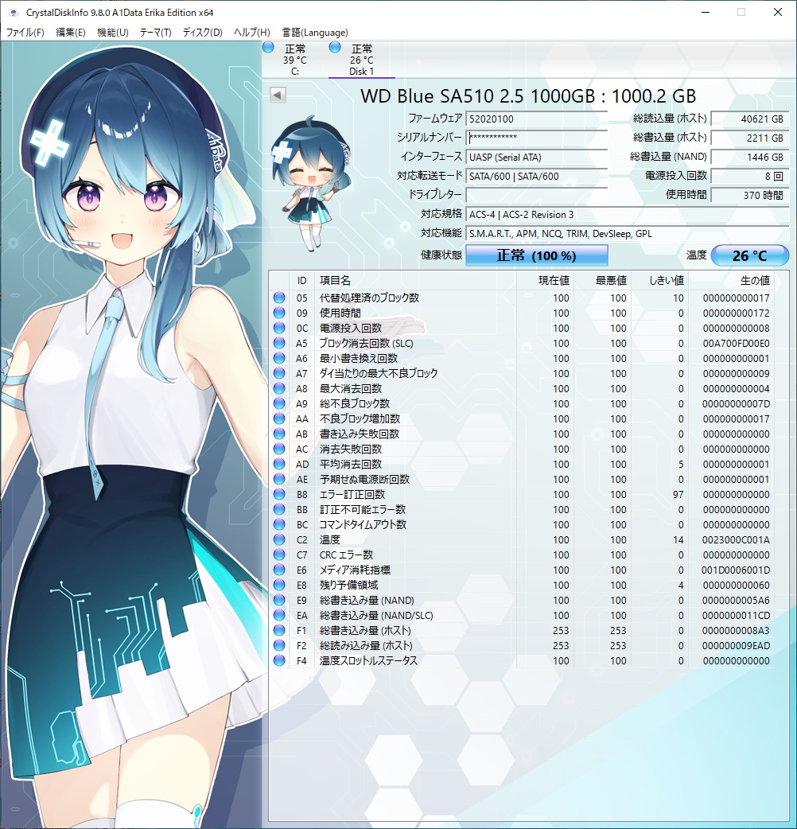The image size is (797, 829).
Task: Open the 機能(U) menu
Action: pyautogui.click(x=112, y=33)
